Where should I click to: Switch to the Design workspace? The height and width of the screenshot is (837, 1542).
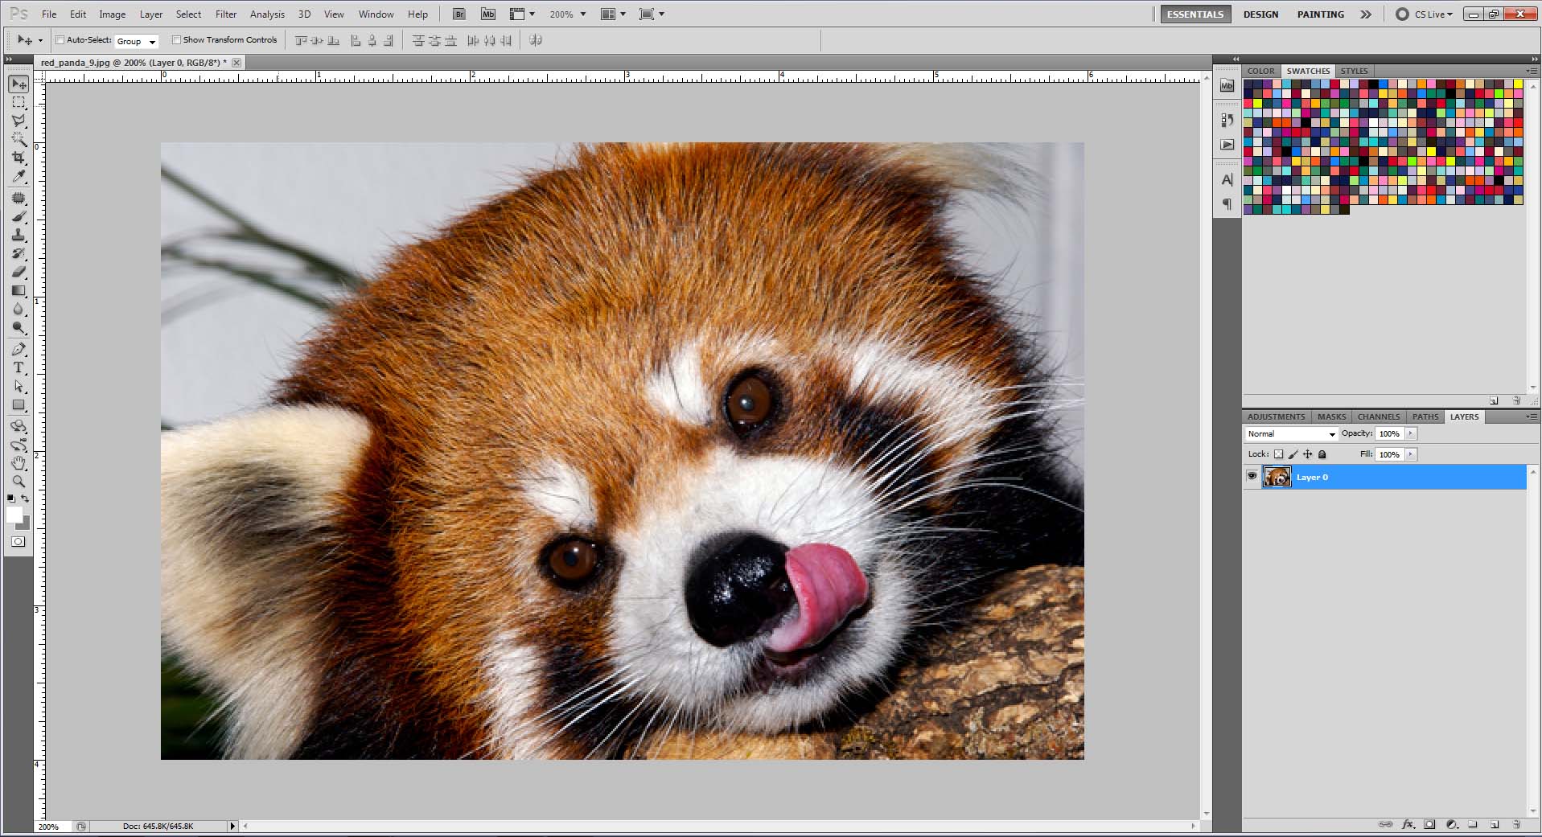tap(1260, 14)
